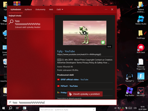Launch Riot Client desktop shortcut
Viewport: 148px width, 111px height.
tap(141, 49)
